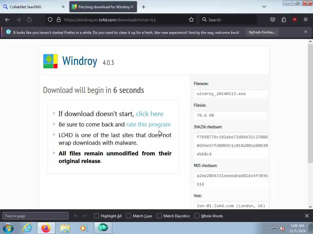Open the muted volume tray icon

[x=282, y=229]
